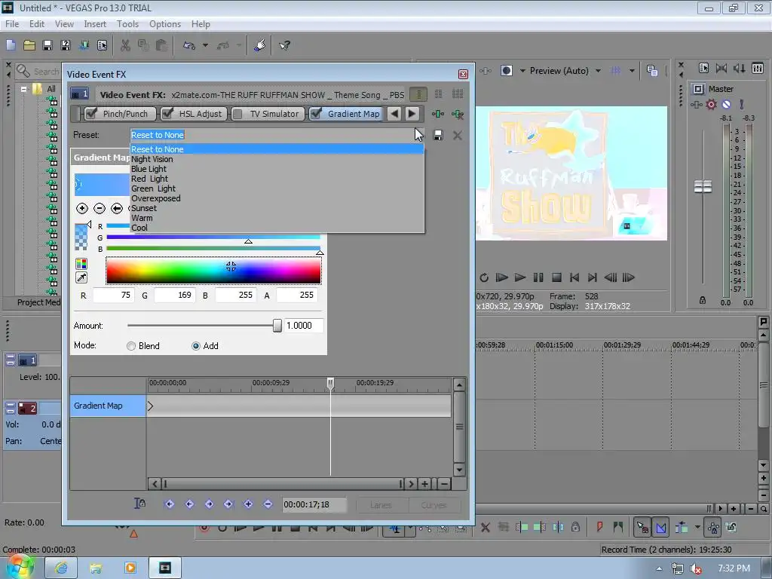This screenshot has width=772, height=579.
Task: Enable the TV Simulator effect checkbox
Action: (237, 115)
